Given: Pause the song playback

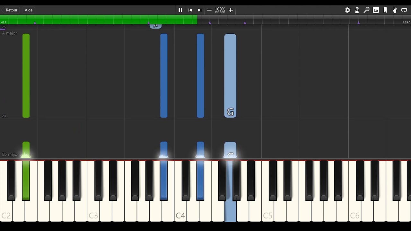Looking at the screenshot, I should (180, 10).
